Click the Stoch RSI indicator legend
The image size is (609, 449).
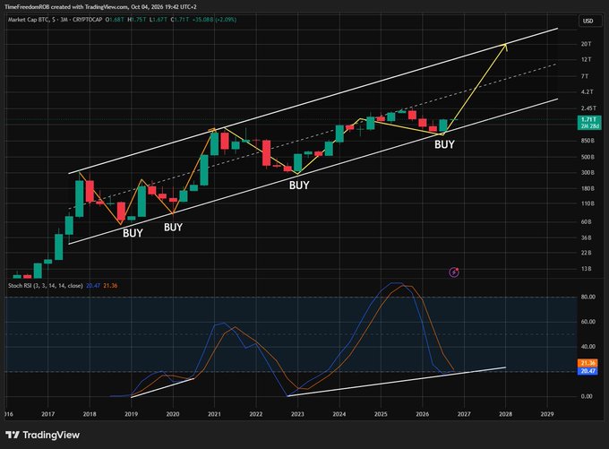[46, 286]
